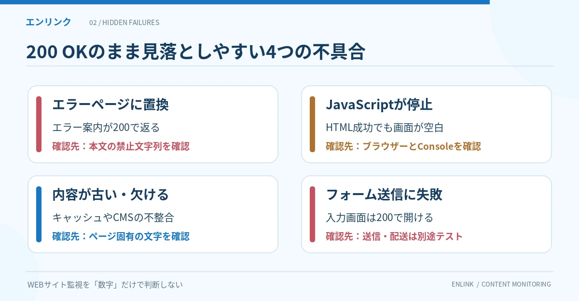Click 確認先：送信・配送は別途テスト
The image size is (579, 301).
(x=394, y=236)
